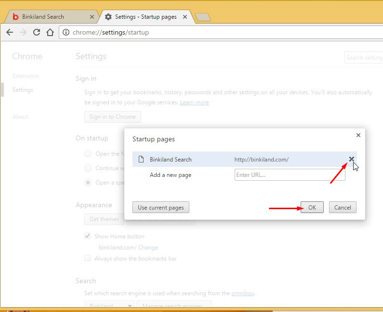
Task: Click the Use current pages button
Action: pos(161,207)
